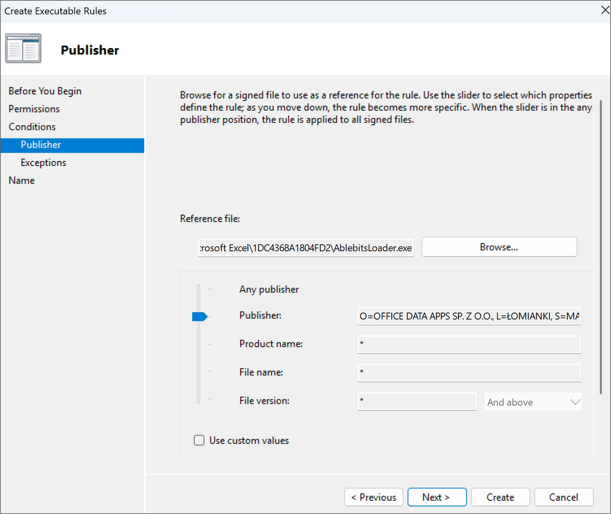Click the vertical scrollbar on the right
This screenshot has width=611, height=514.
601,247
